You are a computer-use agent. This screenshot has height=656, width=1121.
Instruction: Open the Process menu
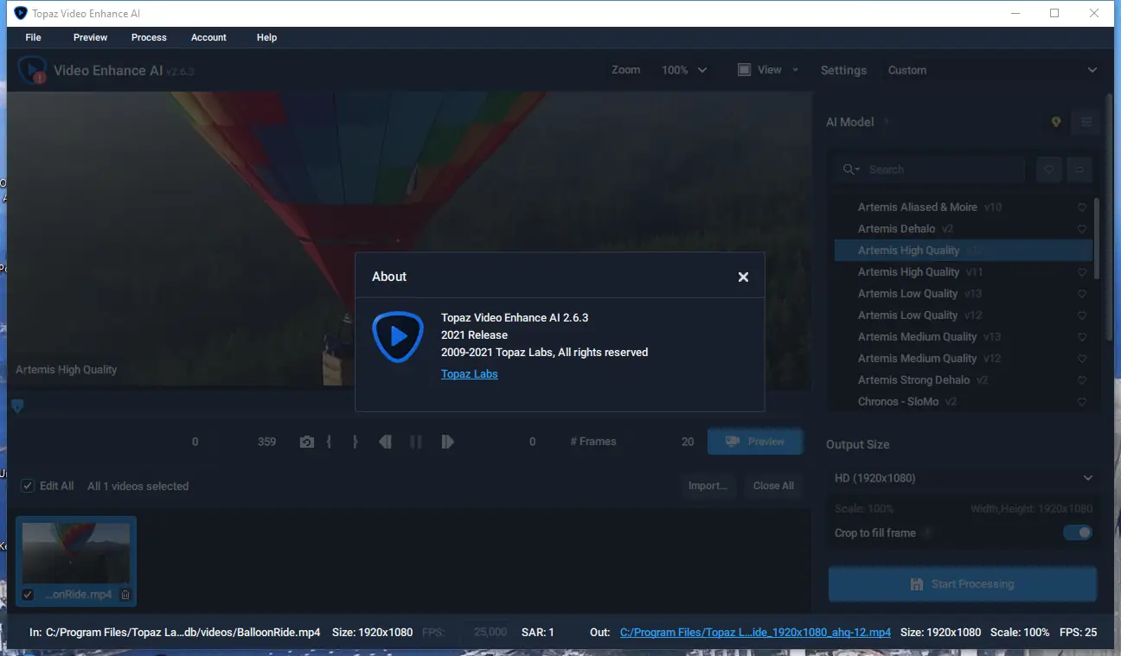click(149, 37)
